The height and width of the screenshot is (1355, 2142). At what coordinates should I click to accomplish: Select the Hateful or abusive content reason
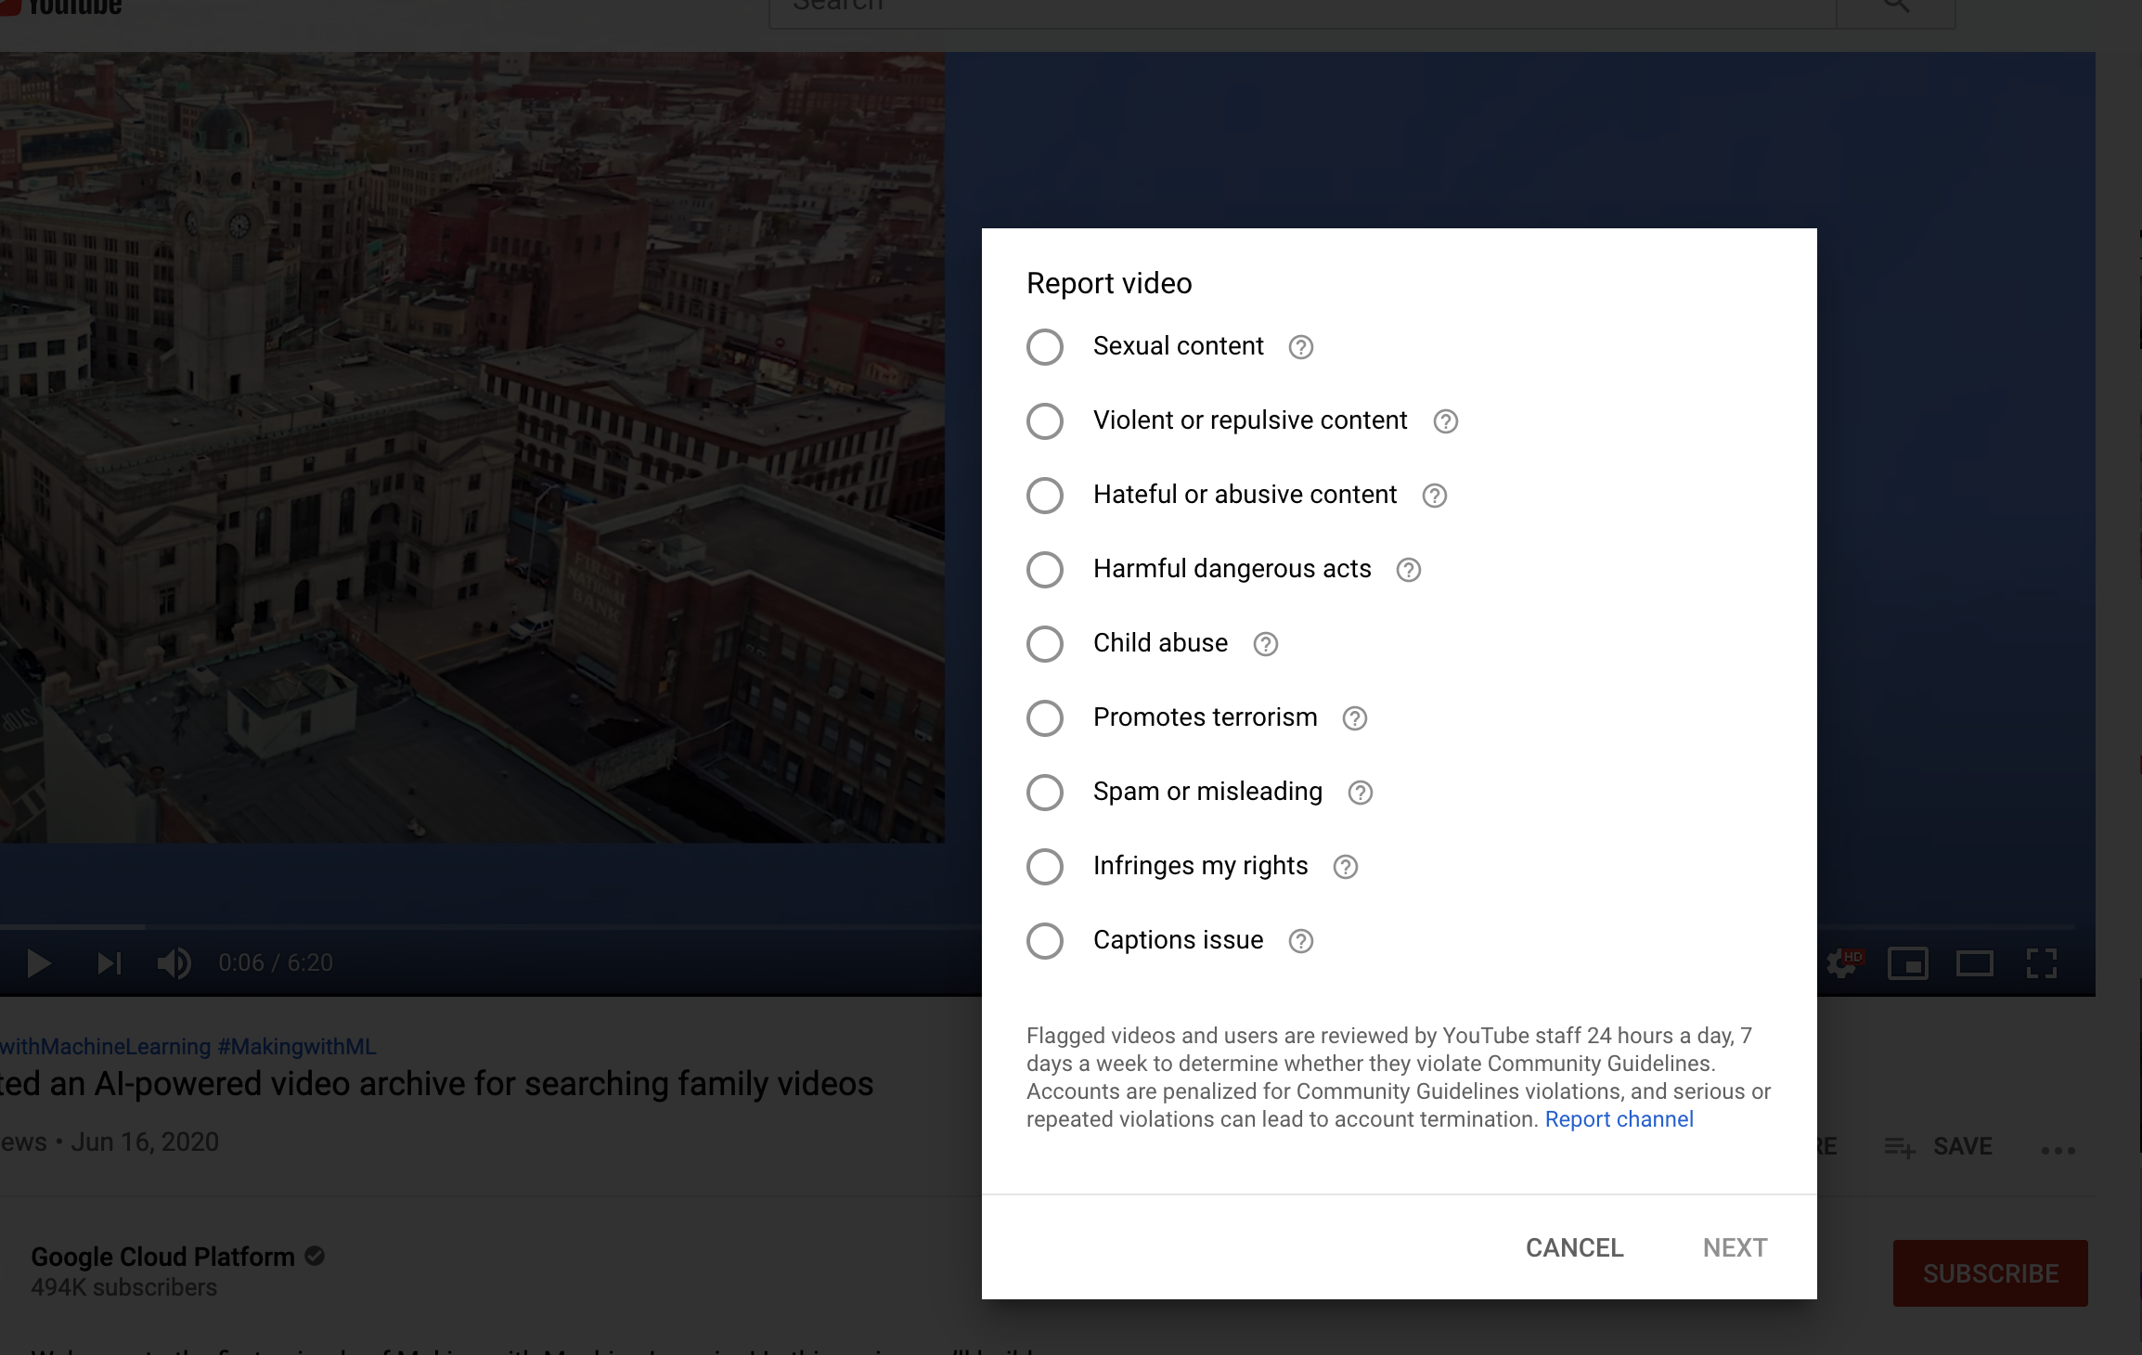[x=1045, y=495]
